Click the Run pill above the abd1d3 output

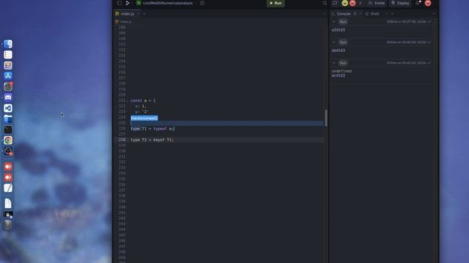point(343,42)
